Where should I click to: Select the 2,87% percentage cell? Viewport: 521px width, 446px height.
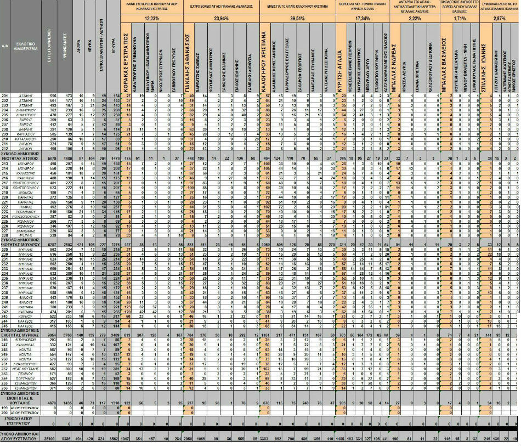coord(499,18)
